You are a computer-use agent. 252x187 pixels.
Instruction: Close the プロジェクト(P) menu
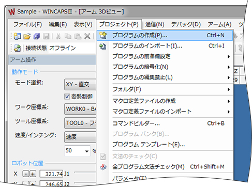[x=119, y=24]
